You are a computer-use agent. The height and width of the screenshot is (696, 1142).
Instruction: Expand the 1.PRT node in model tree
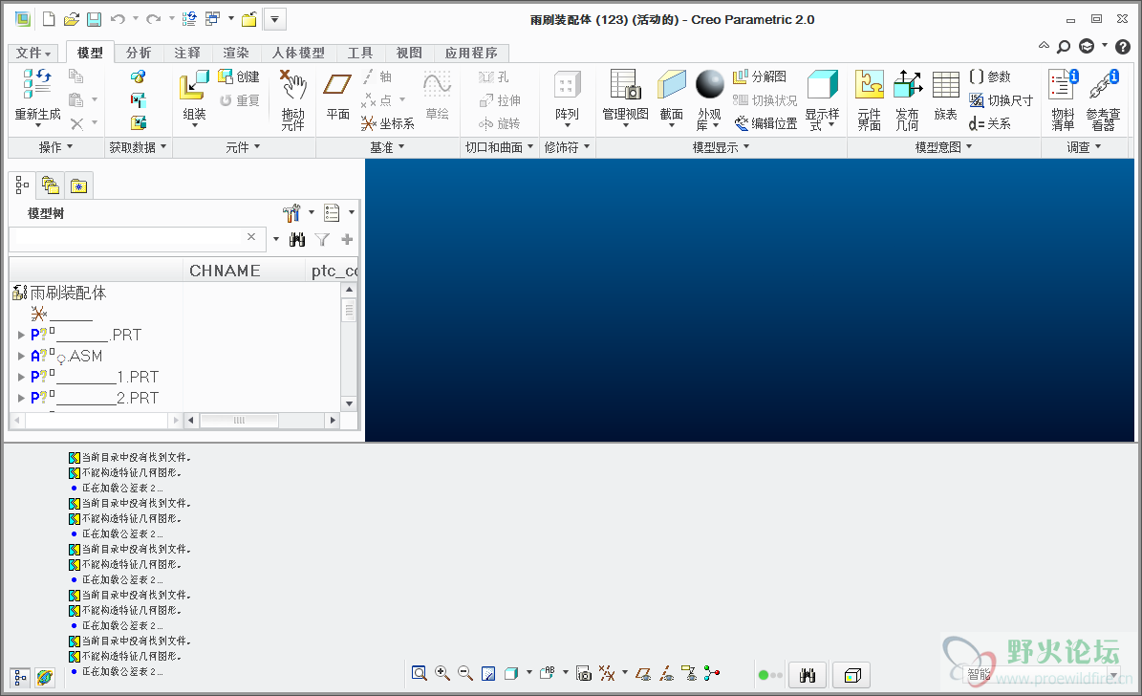pos(21,377)
